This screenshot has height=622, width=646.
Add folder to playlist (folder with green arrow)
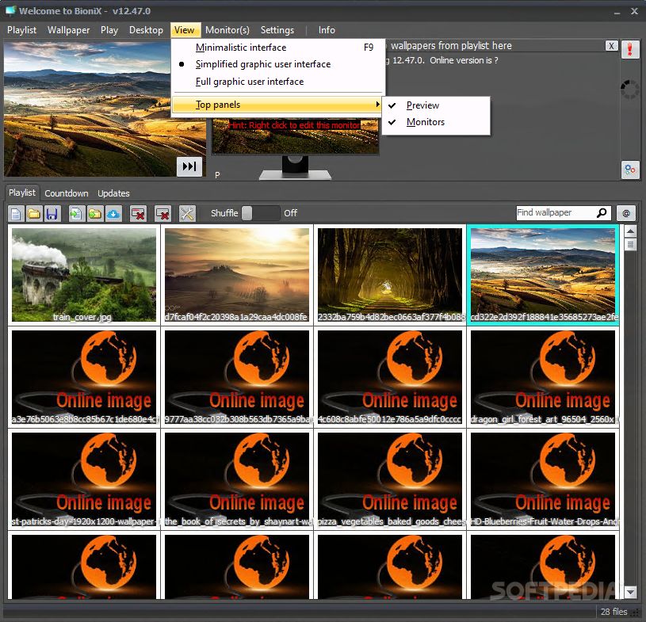click(x=95, y=213)
